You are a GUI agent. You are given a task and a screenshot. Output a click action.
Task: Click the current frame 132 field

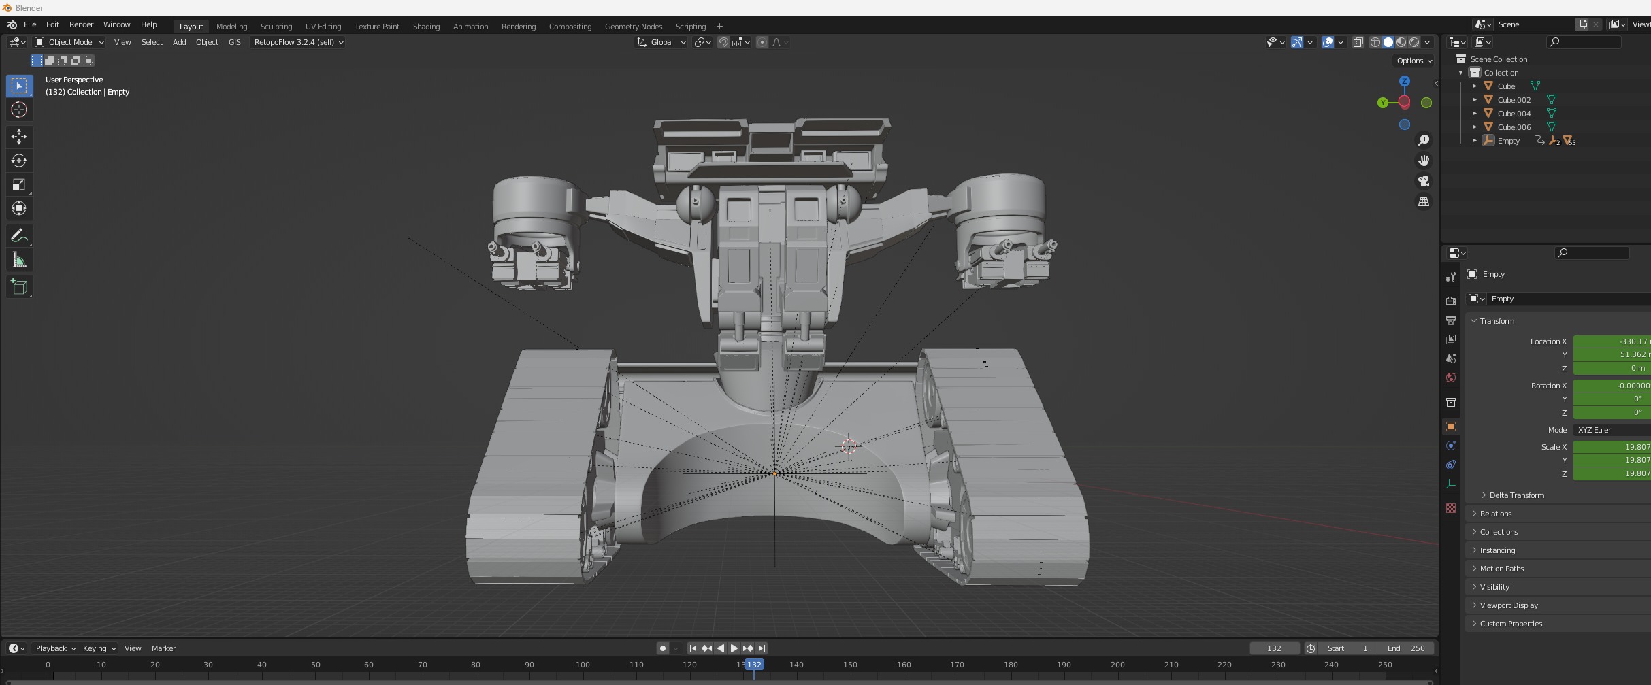1275,648
